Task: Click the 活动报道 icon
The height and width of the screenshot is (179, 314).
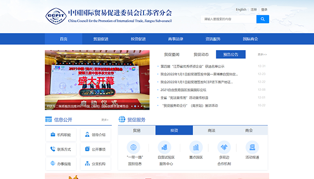Action: click(x=252, y=147)
